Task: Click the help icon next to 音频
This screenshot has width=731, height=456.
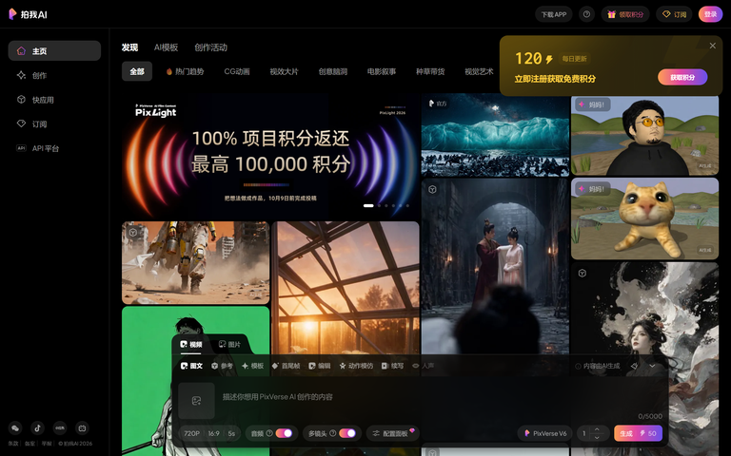Action: [269, 433]
